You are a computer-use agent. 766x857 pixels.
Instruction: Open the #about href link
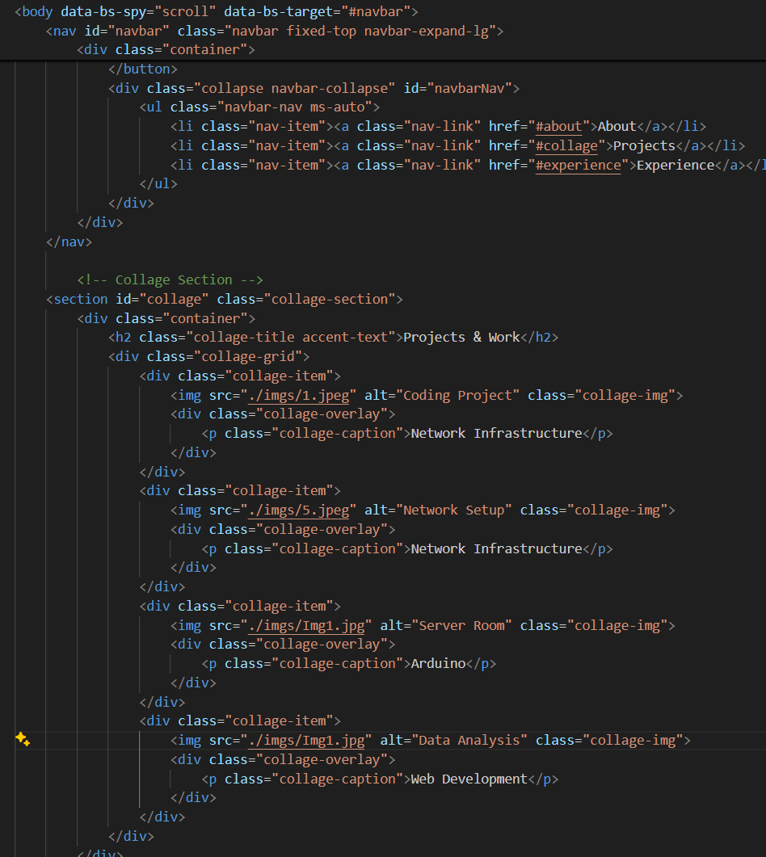pyautogui.click(x=558, y=126)
